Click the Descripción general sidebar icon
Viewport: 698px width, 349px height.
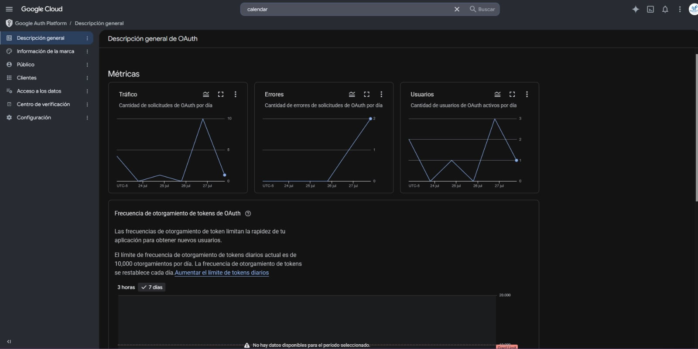point(9,38)
